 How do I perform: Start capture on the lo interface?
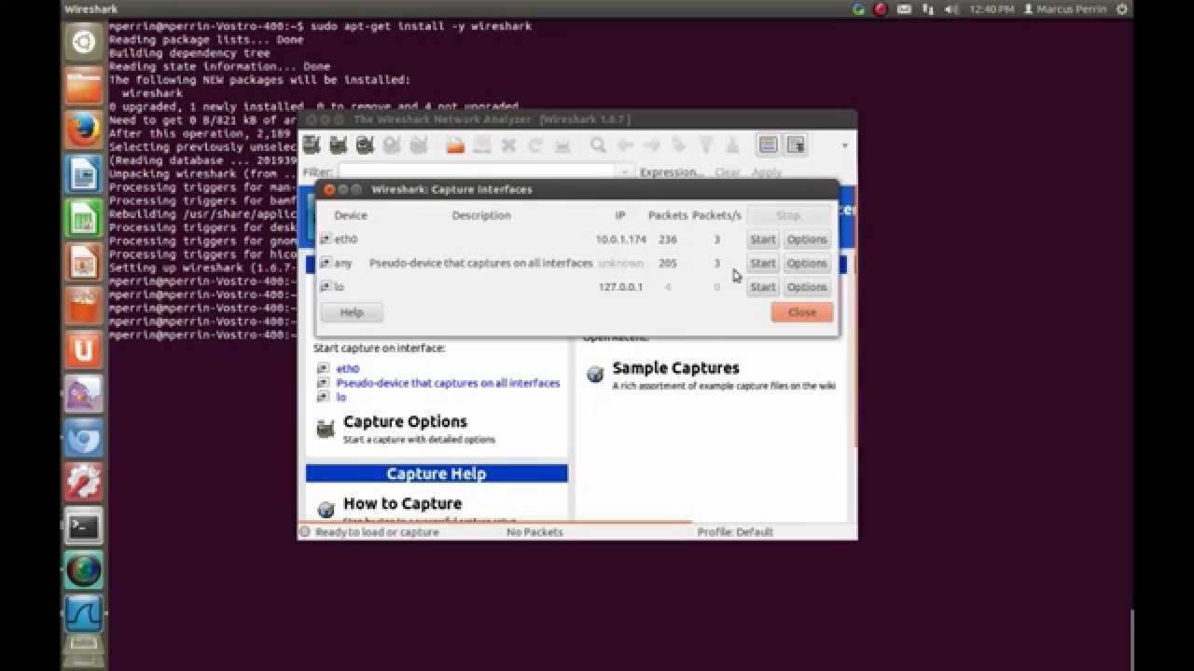click(x=763, y=287)
